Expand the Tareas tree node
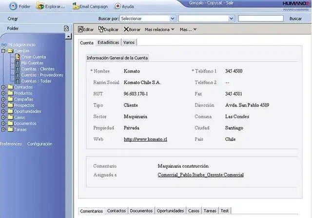The image size is (312, 218). tap(3, 130)
